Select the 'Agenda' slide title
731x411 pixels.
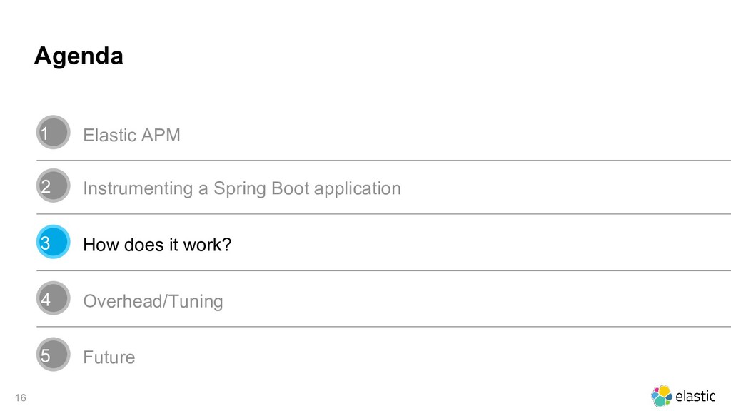coord(79,56)
